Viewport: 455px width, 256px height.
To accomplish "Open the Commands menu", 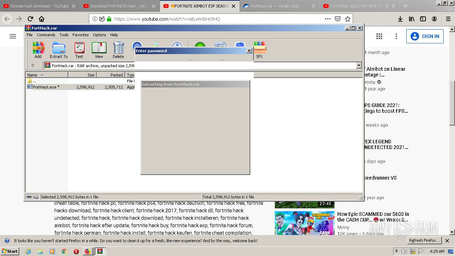I will 46,35.
